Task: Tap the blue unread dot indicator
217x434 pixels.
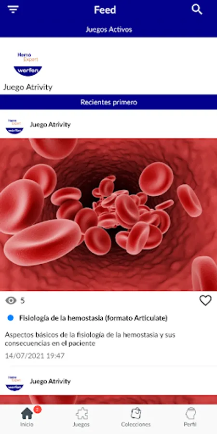Action: pos(11,318)
